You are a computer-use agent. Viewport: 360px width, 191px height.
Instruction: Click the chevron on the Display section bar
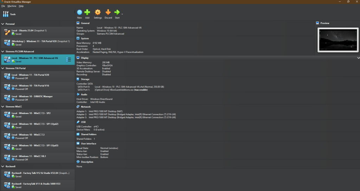(358, 58)
